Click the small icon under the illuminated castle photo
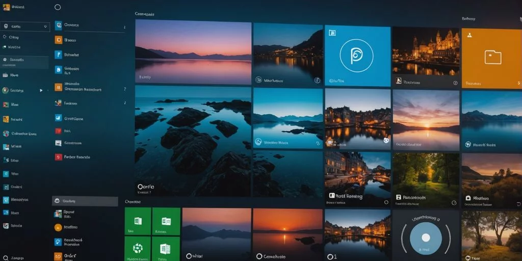This screenshot has height=261, width=522. (x=398, y=81)
